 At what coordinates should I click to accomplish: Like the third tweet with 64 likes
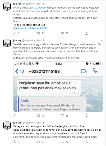(x=62, y=142)
